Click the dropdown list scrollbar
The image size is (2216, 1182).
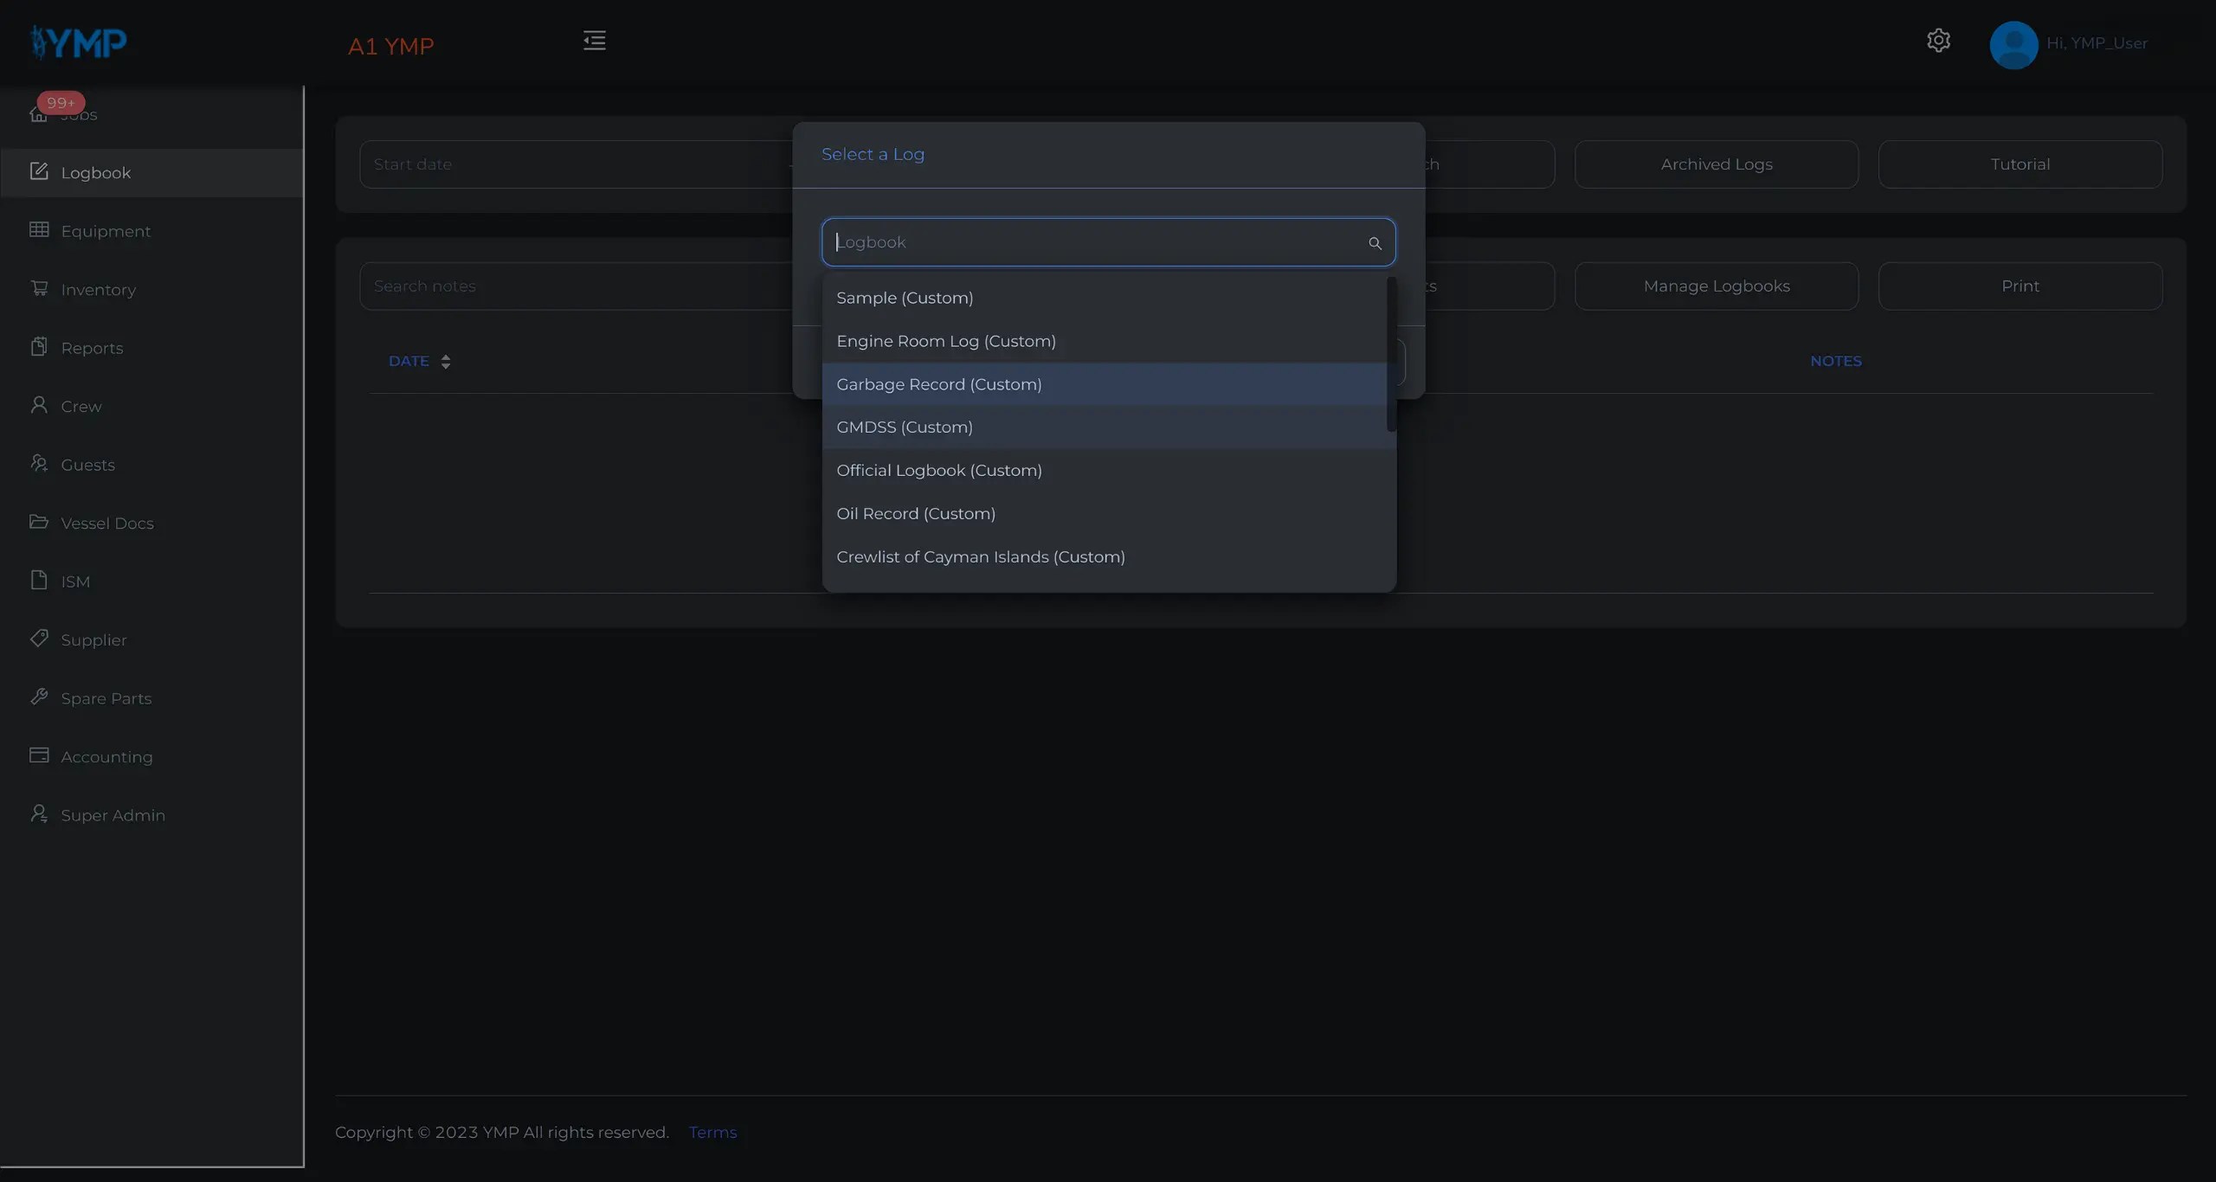pyautogui.click(x=1391, y=355)
